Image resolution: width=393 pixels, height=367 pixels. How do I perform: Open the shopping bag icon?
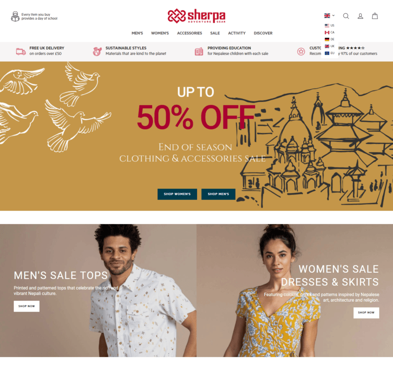(x=375, y=16)
